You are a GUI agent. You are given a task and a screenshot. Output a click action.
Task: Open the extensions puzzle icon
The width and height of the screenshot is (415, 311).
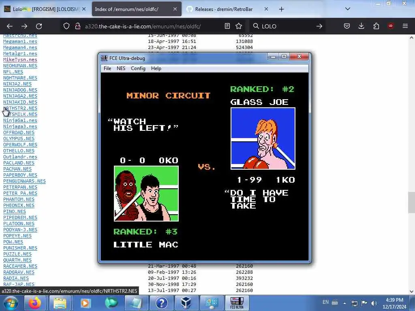(x=376, y=26)
